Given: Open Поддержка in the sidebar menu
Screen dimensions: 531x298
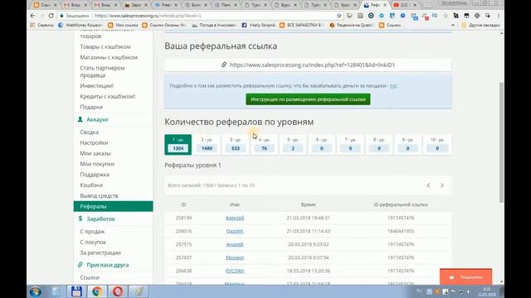Looking at the screenshot, I should click(x=95, y=175).
